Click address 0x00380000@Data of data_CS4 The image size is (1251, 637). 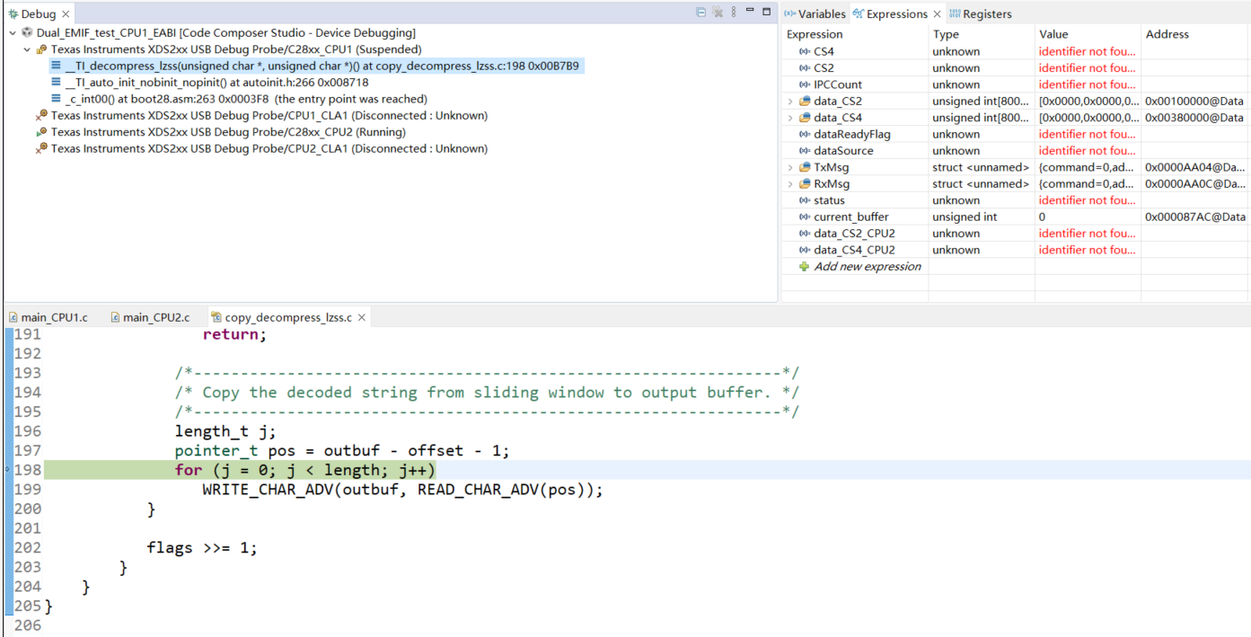click(x=1194, y=118)
